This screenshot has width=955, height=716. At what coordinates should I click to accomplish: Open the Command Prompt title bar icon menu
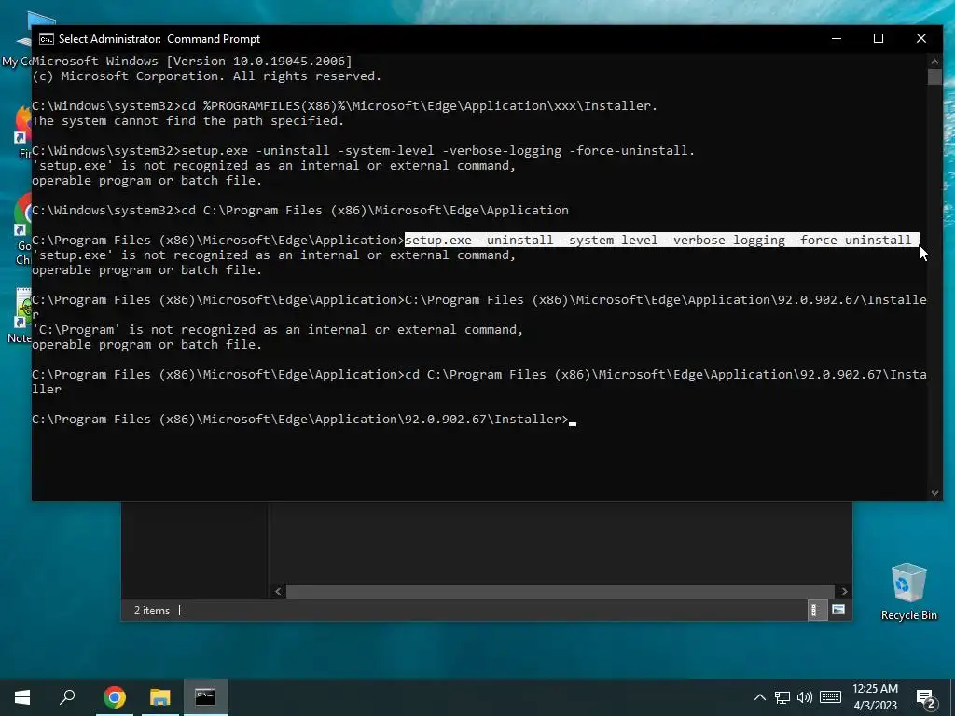(47, 39)
